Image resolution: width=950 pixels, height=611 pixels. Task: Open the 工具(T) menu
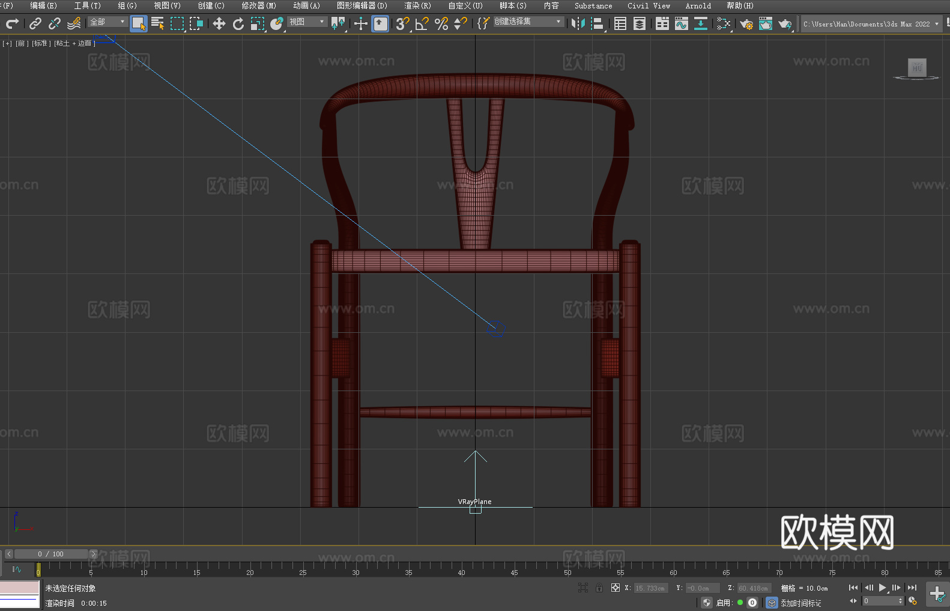tap(88, 5)
